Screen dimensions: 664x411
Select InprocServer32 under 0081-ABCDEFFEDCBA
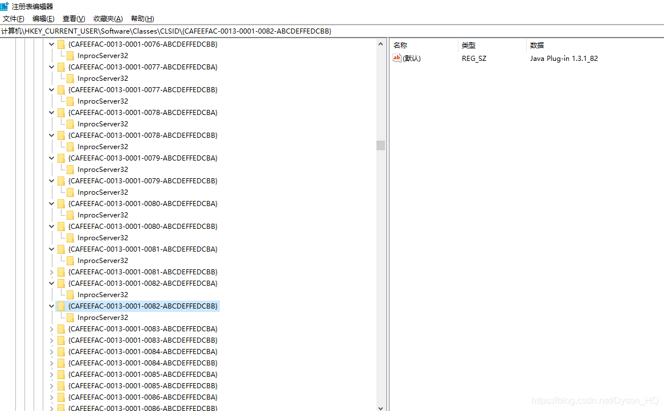pyautogui.click(x=103, y=261)
